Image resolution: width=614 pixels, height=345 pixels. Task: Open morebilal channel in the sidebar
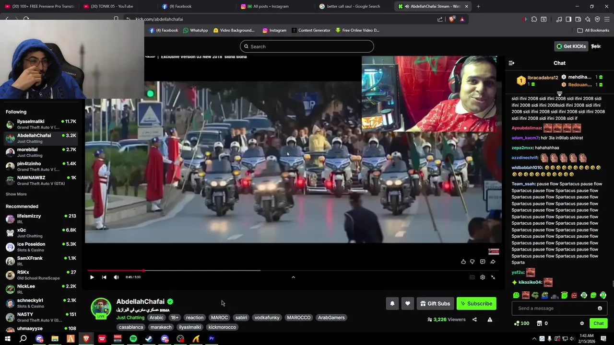point(41,152)
